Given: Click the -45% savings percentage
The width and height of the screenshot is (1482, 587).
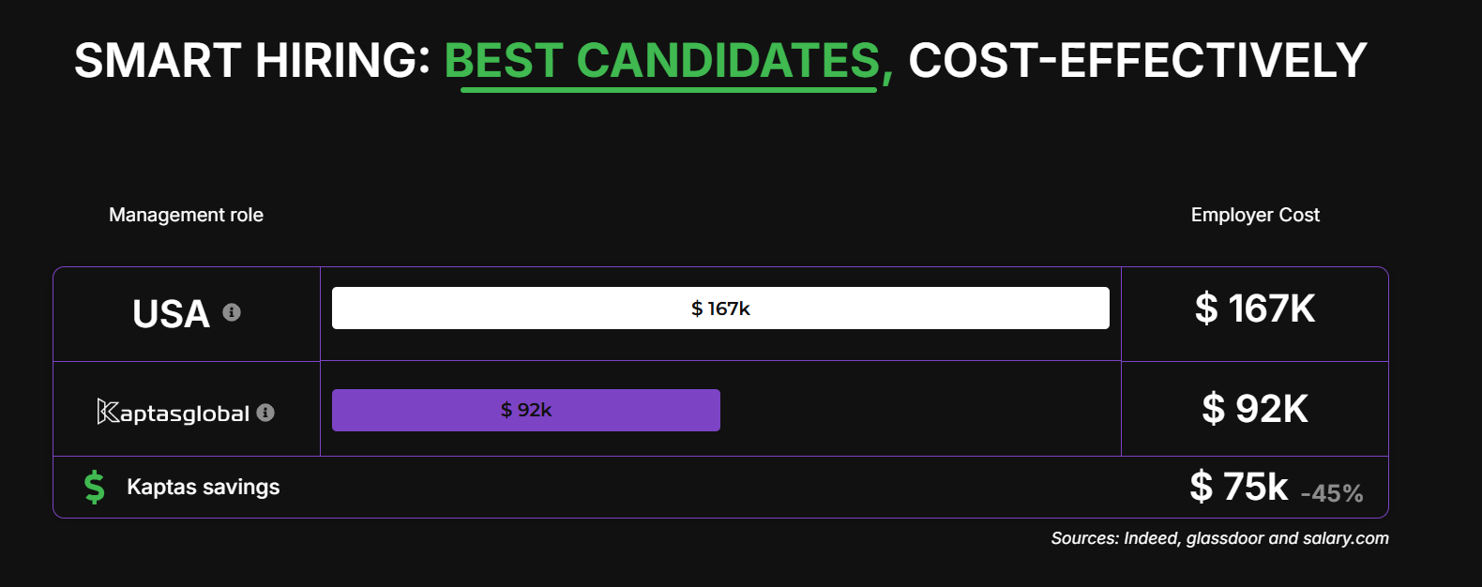Looking at the screenshot, I should [1332, 493].
